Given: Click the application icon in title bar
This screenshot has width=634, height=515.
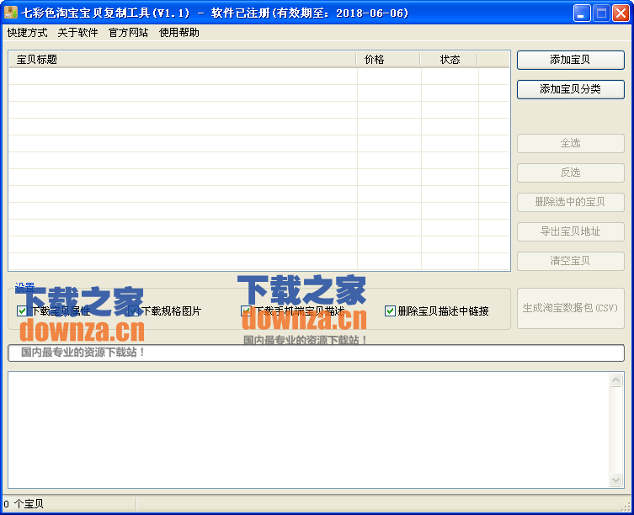Looking at the screenshot, I should tap(10, 13).
